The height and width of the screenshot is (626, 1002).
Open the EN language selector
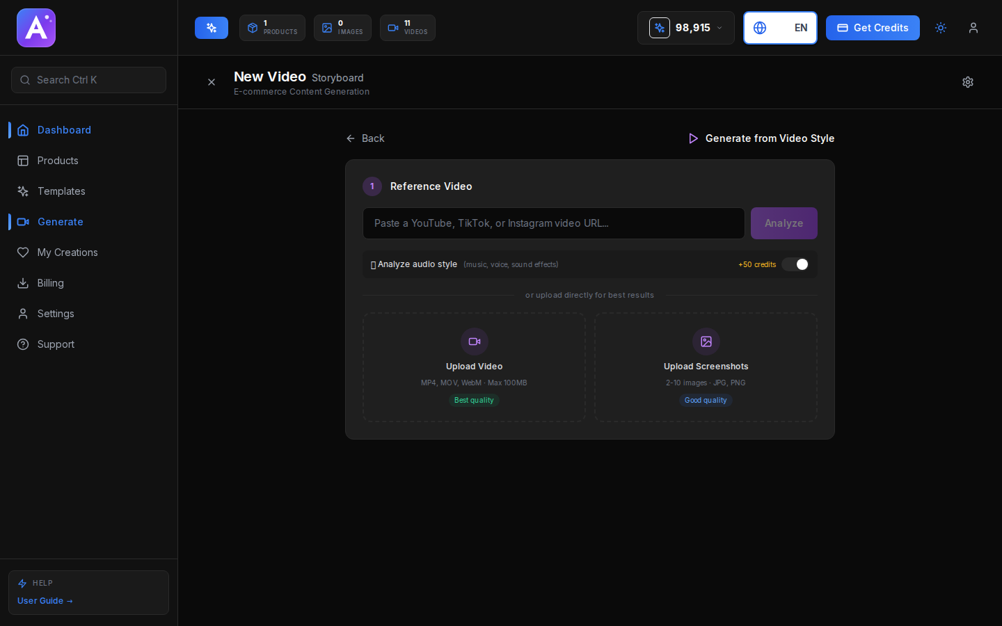[780, 28]
